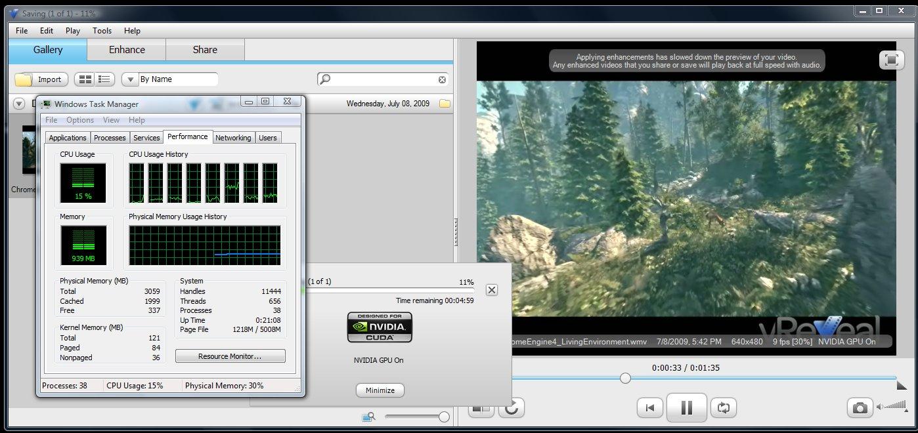Switch to the Share tab
This screenshot has height=433, width=918.
tap(205, 50)
